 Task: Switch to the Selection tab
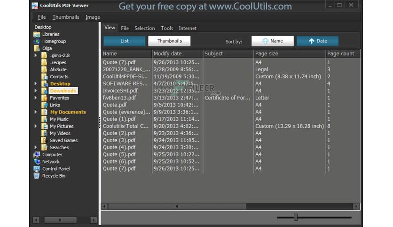click(145, 28)
